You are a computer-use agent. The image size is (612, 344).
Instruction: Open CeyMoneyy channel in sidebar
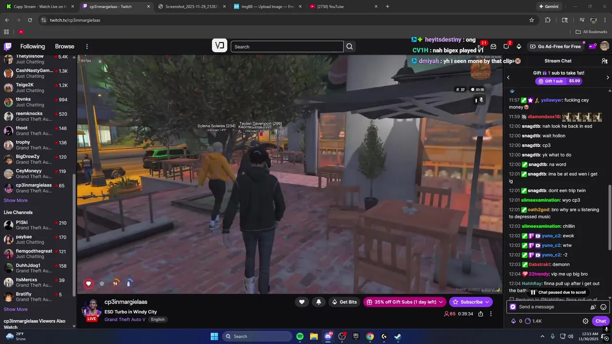click(36, 173)
